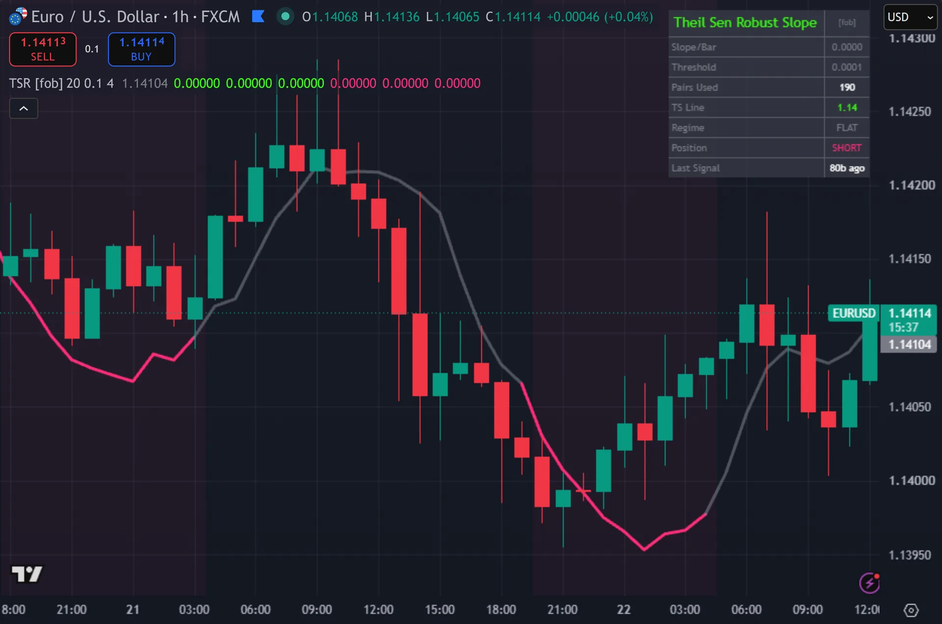Click the green market status dot
The image size is (942, 624).
pos(285,17)
